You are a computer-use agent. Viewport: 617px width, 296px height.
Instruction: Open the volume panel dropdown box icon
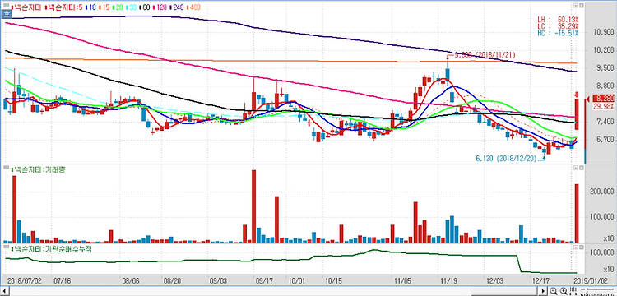pos(575,168)
